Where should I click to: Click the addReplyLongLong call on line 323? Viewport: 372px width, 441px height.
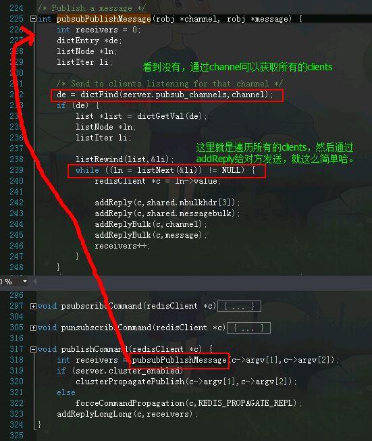point(95,414)
